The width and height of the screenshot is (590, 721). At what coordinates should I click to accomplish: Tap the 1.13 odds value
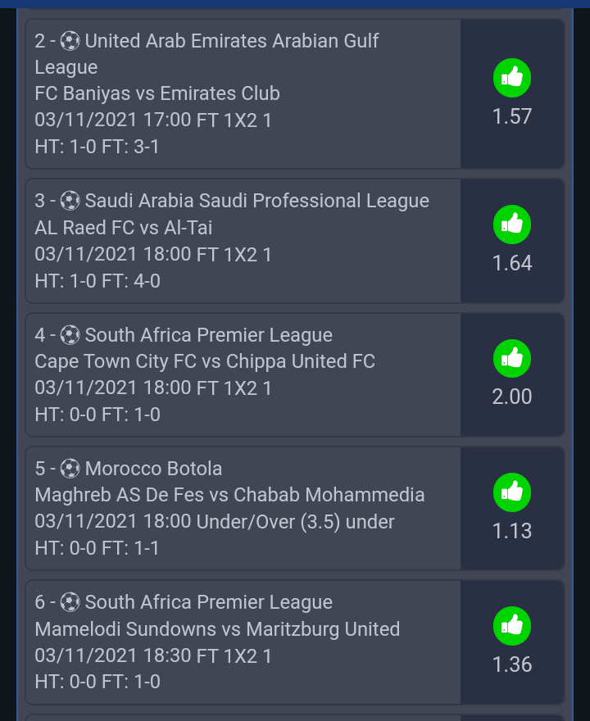coord(512,531)
